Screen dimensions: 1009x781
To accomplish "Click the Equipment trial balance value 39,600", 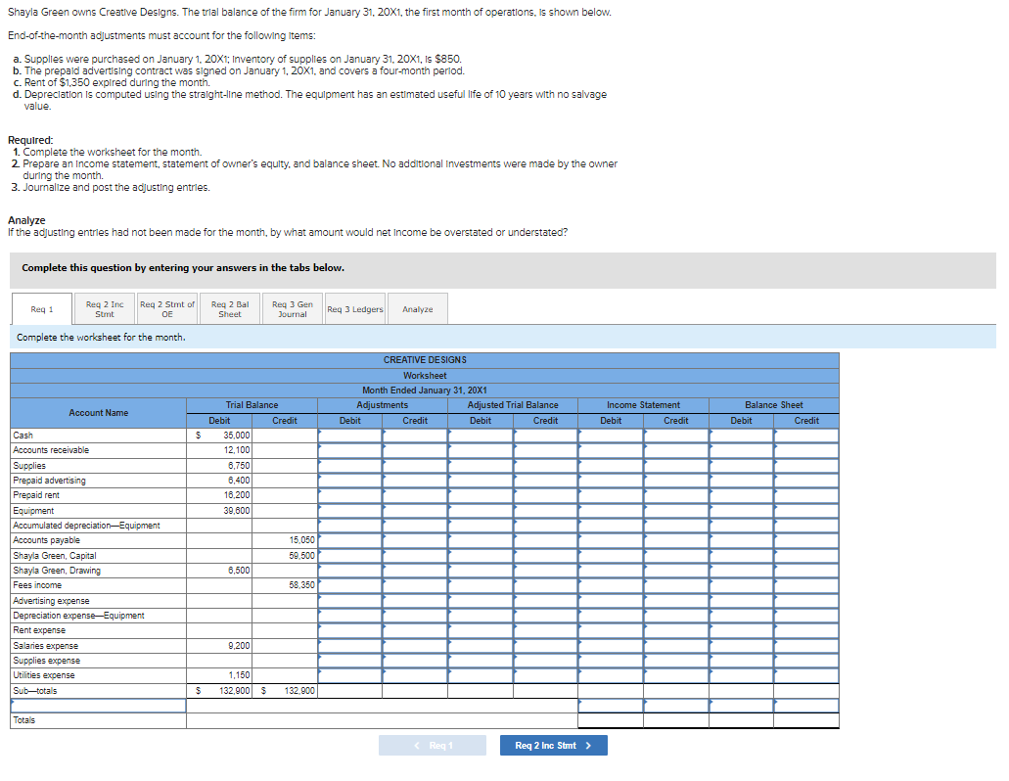I will 236,510.
